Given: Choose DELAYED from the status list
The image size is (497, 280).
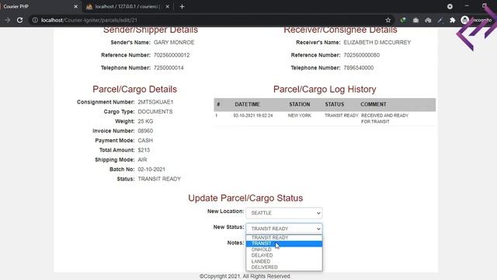Looking at the screenshot, I should click(x=284, y=255).
